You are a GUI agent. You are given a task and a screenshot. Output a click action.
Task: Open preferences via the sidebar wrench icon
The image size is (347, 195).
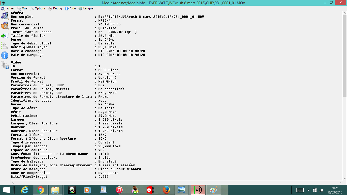5,45
